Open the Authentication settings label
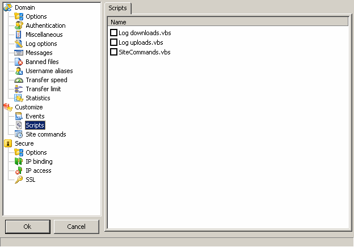 [x=45, y=25]
